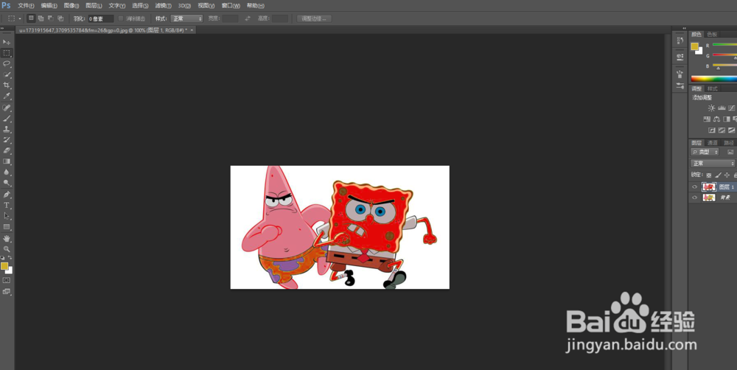Select the Brush tool
Screen dimensions: 737x370
click(7, 119)
